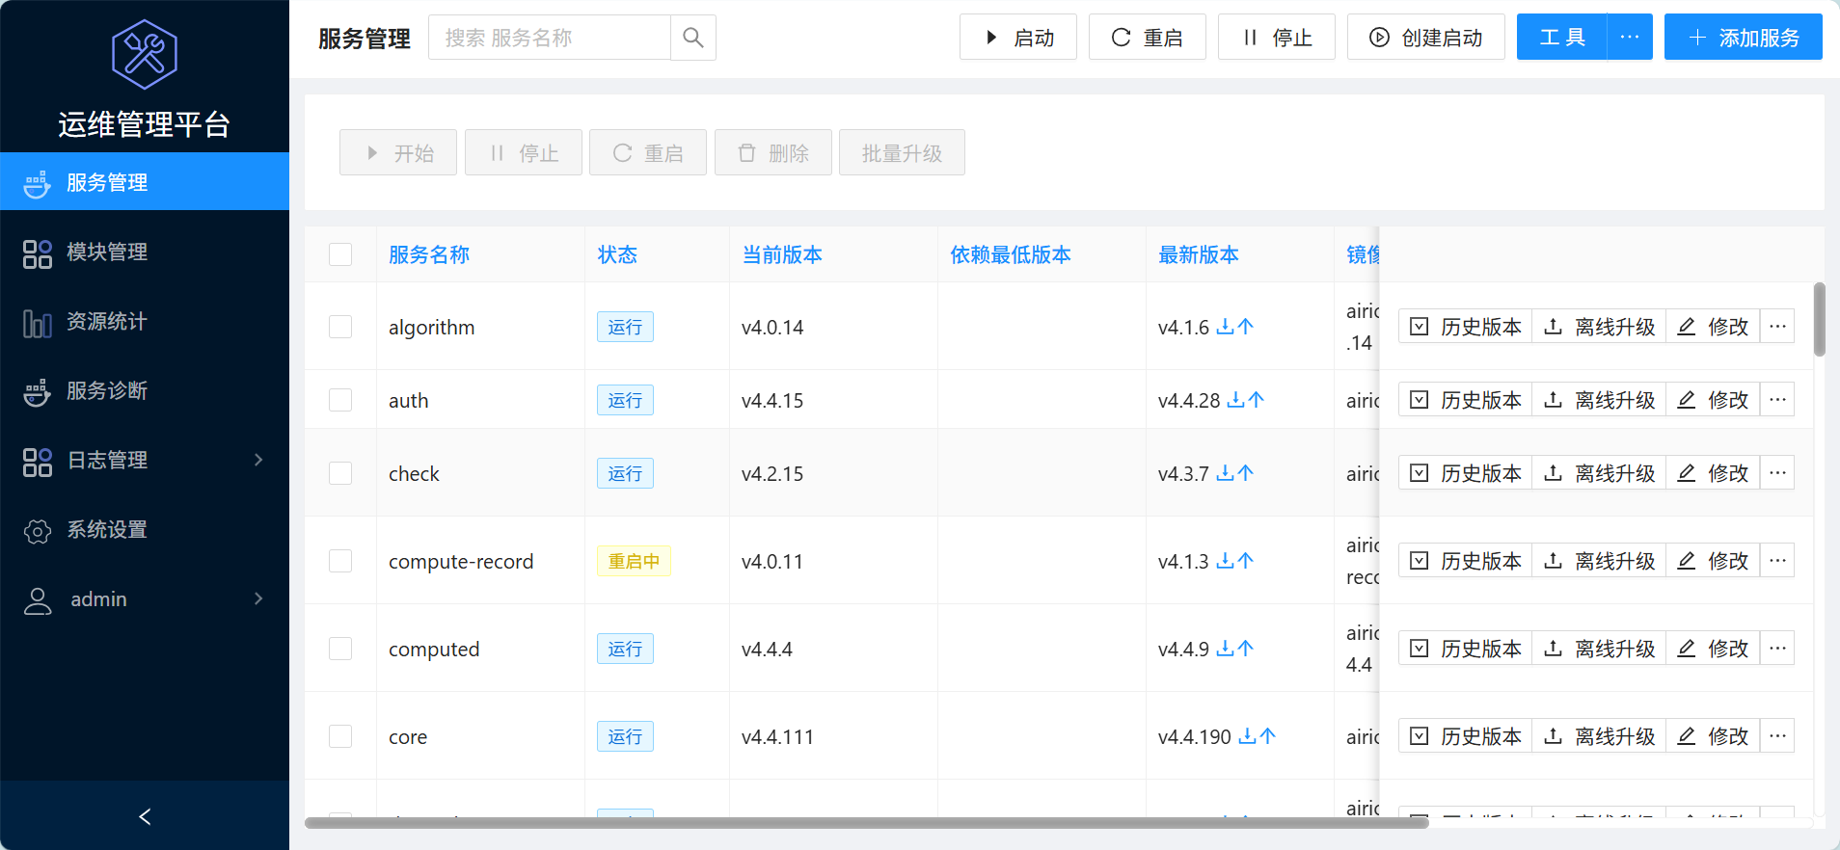Expand the admin user menu
Screen dimensions: 1840x850
[x=145, y=599]
